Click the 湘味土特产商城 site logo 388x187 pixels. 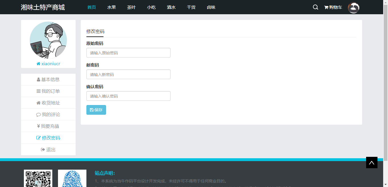[x=43, y=7]
